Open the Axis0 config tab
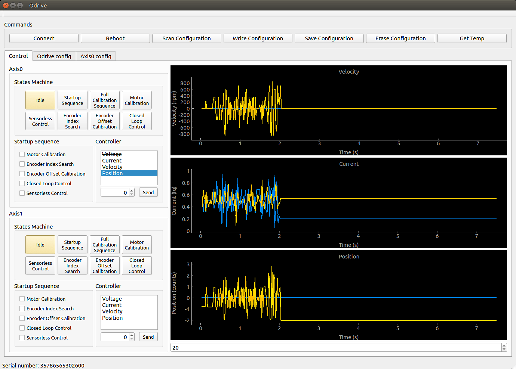This screenshot has width=516, height=369. click(x=96, y=56)
